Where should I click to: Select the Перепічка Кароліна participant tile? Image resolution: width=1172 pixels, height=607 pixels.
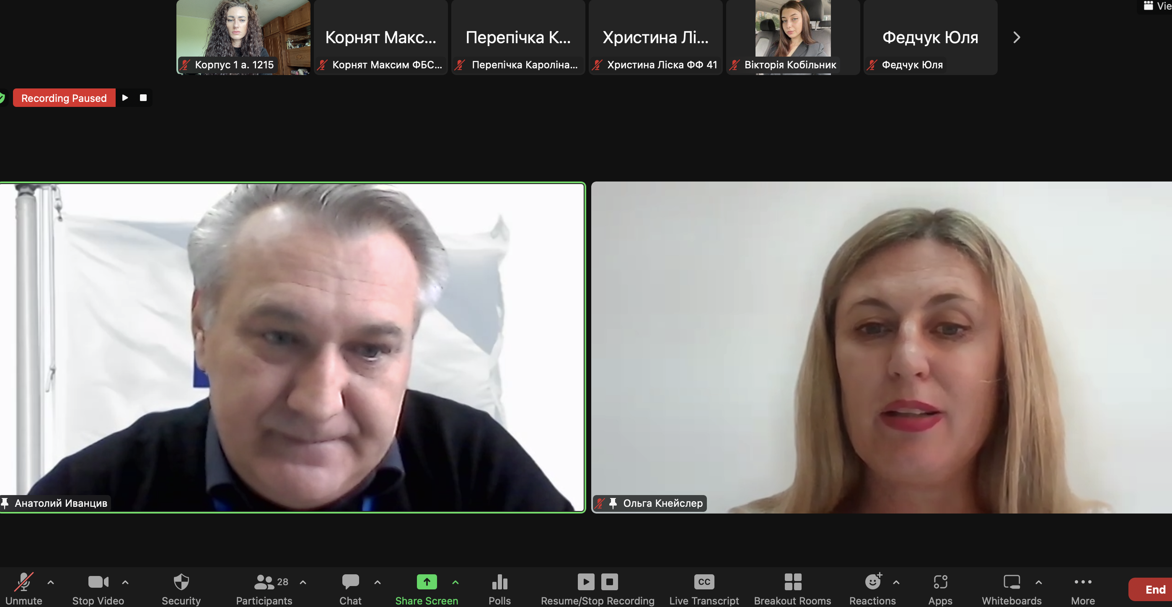(x=518, y=37)
